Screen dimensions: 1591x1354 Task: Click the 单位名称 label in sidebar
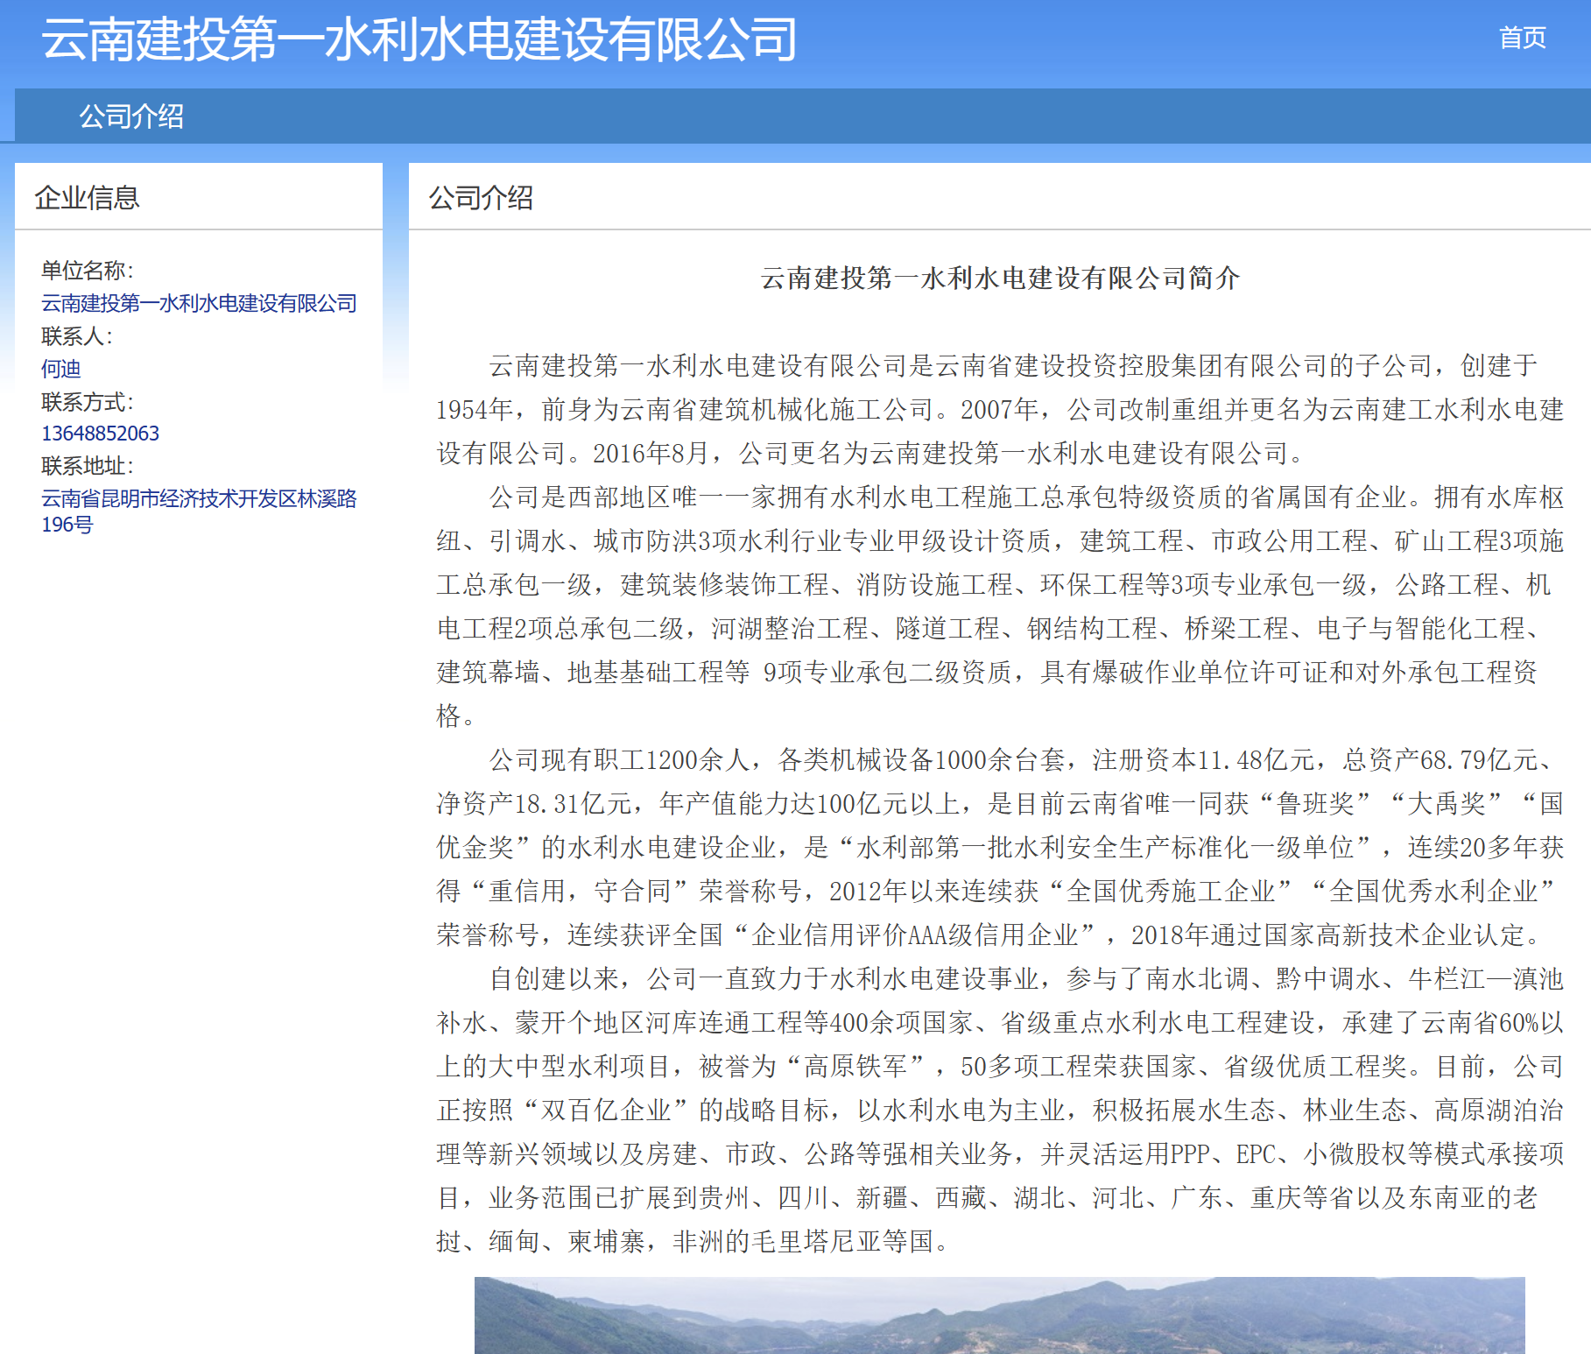(x=87, y=271)
